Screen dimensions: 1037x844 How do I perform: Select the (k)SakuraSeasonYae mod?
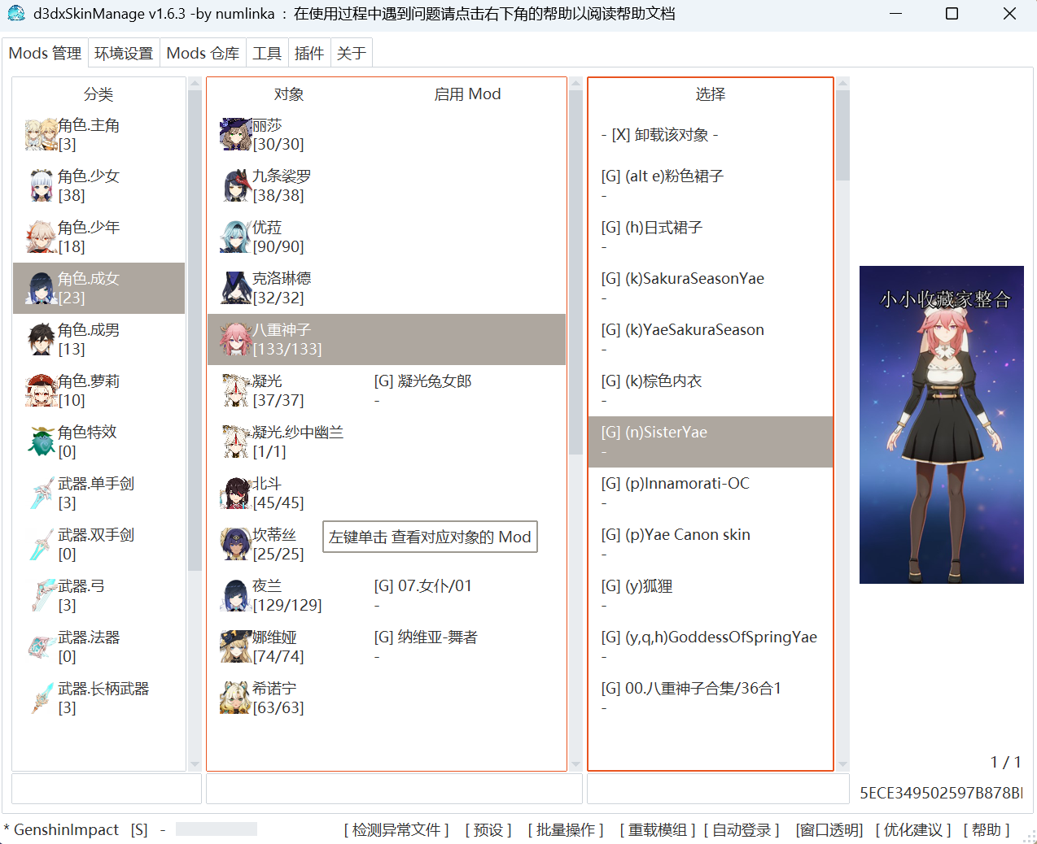(x=711, y=288)
